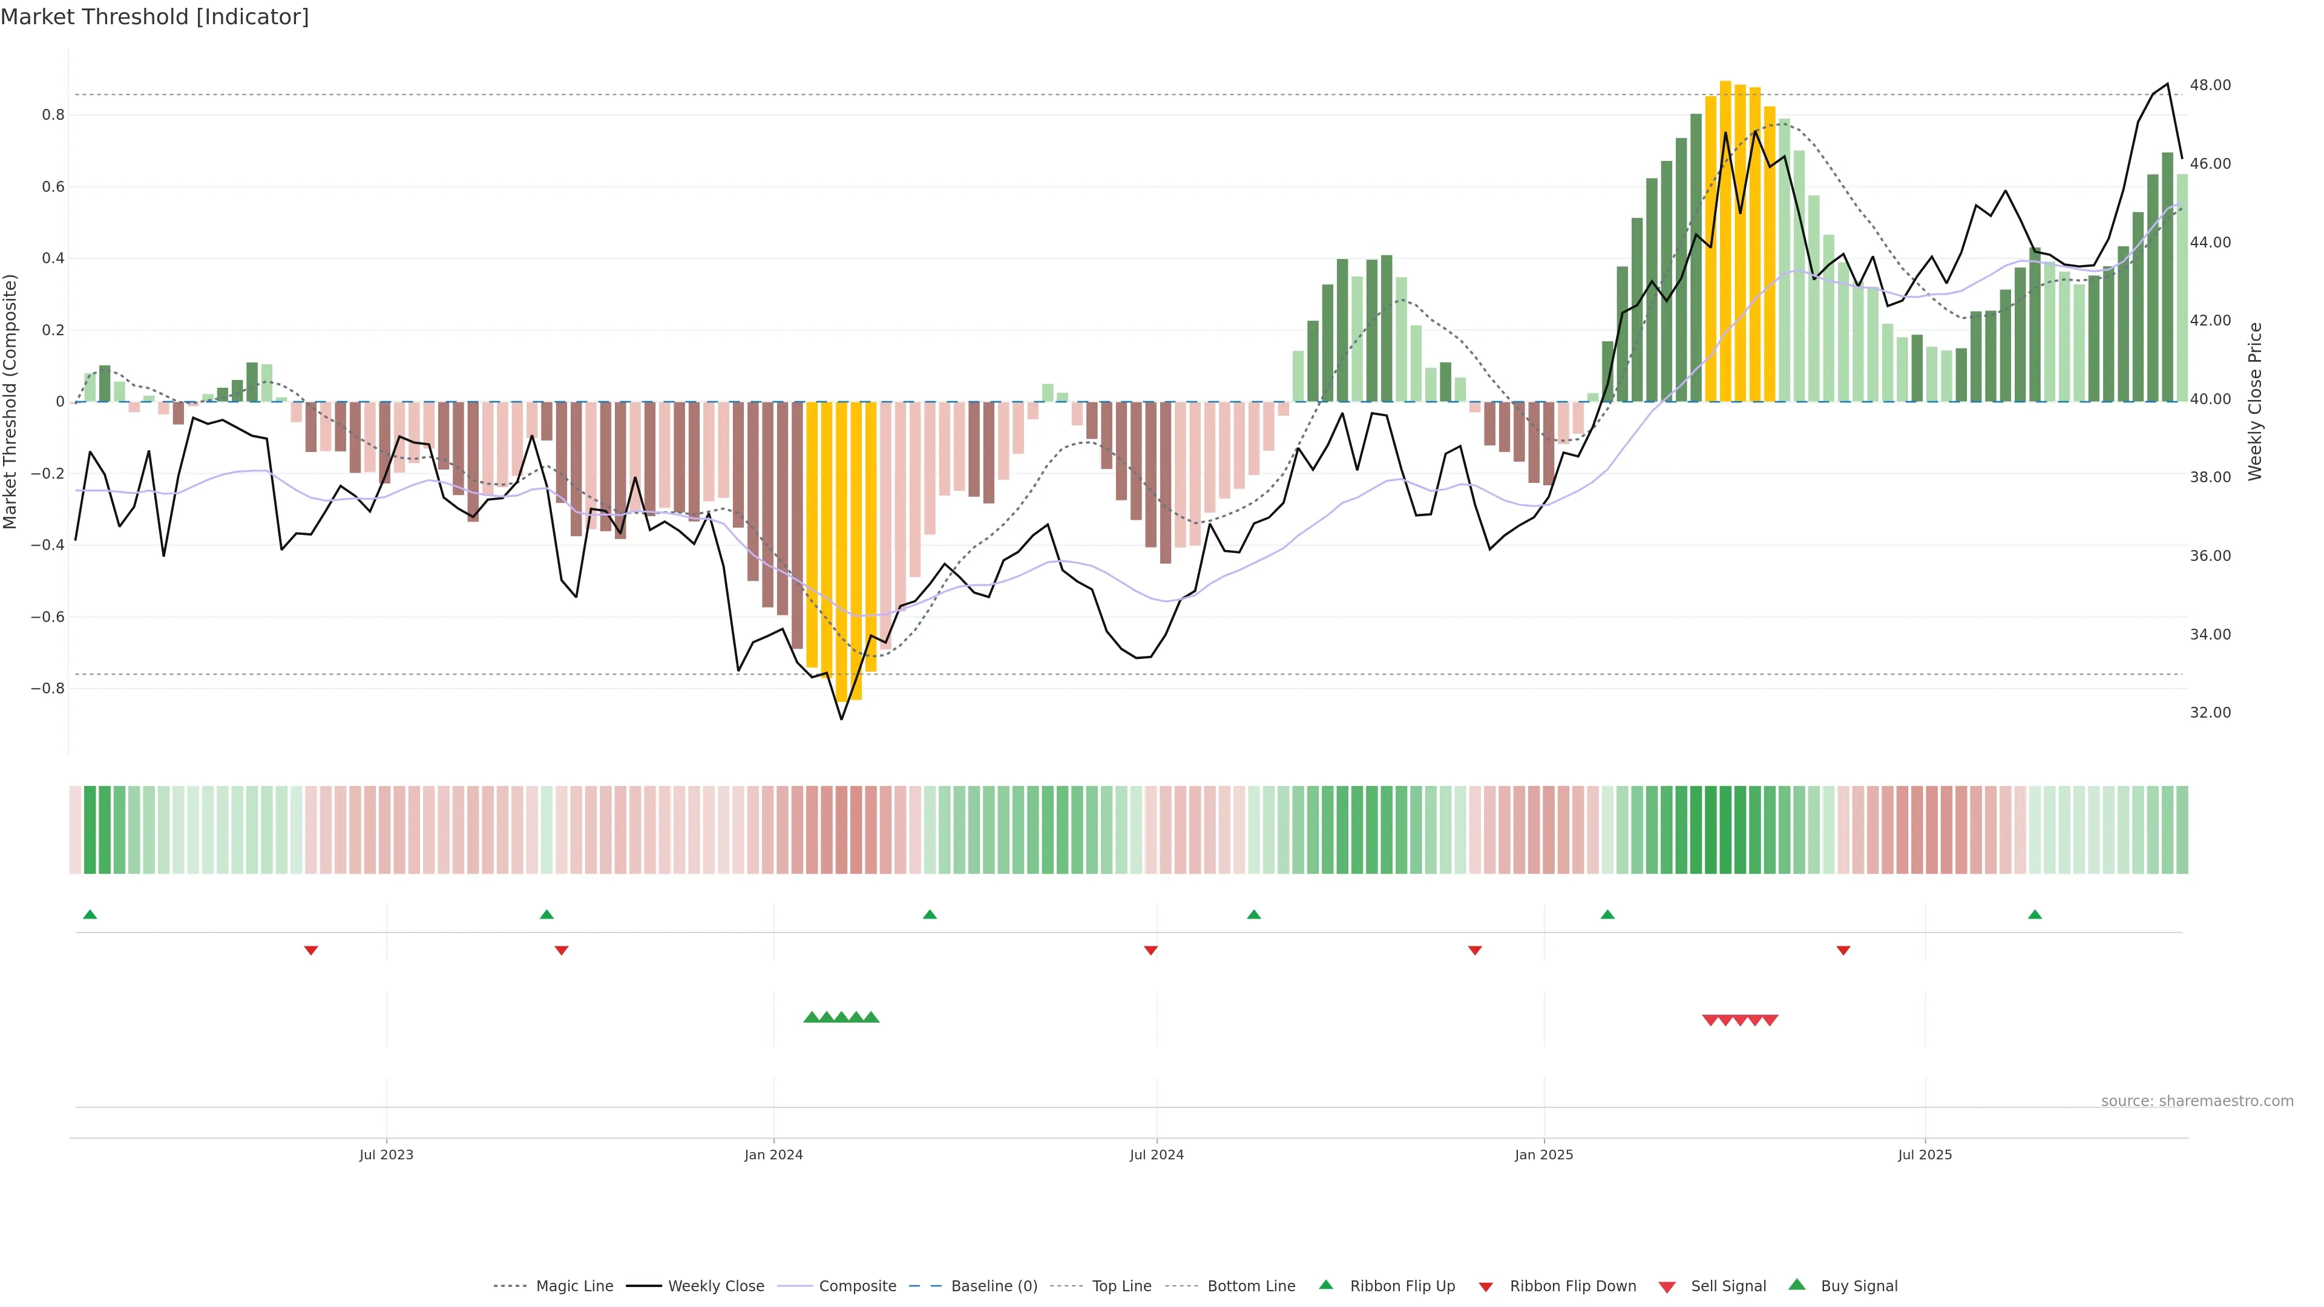
Task: Click the Ribbon Flip Up legend triangle
Action: pyautogui.click(x=1325, y=1285)
